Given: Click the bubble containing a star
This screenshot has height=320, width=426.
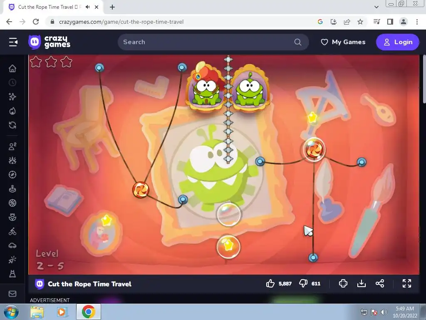Looking at the screenshot, I should tap(228, 247).
